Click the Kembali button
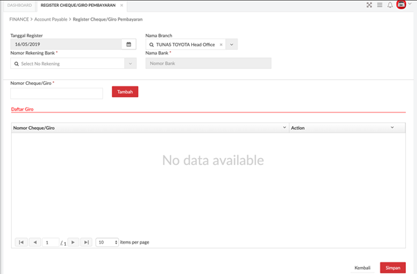Image resolution: width=417 pixels, height=274 pixels. coord(362,268)
